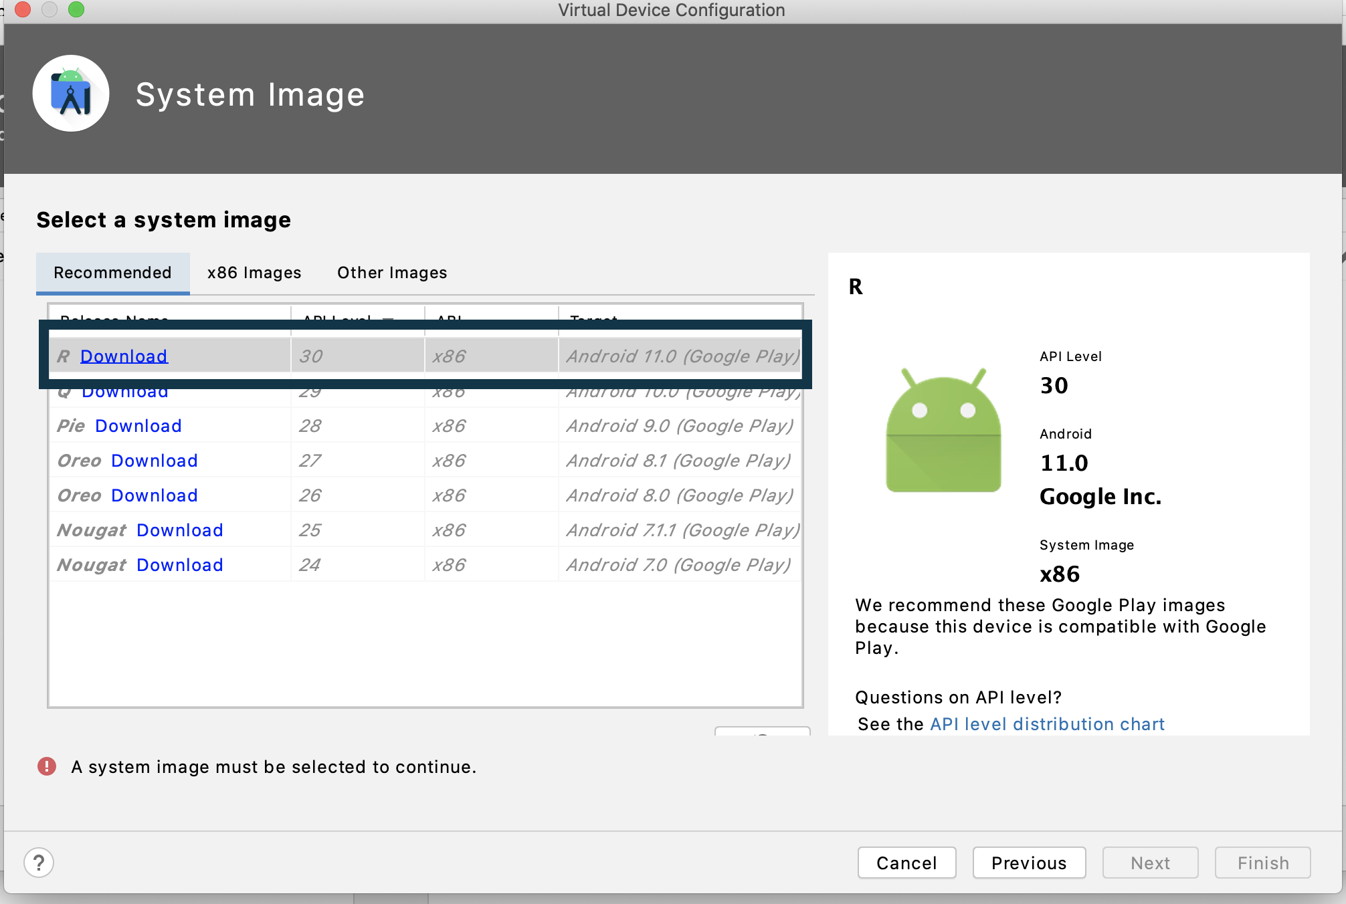1346x904 pixels.
Task: Sort table by API Level column arrow
Action: click(x=388, y=318)
